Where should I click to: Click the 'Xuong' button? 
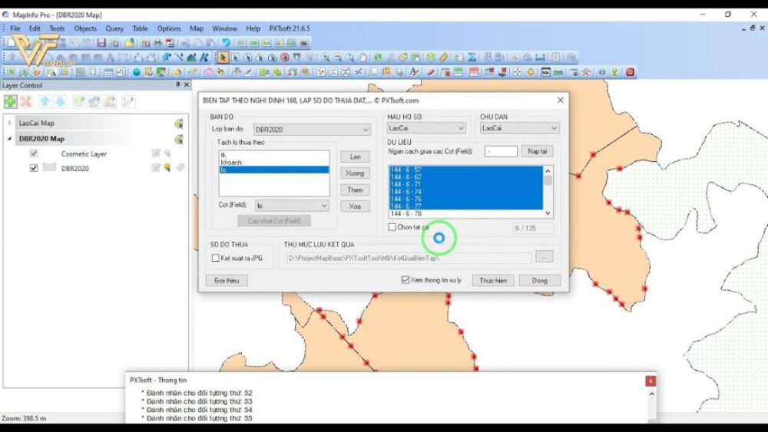(x=355, y=173)
